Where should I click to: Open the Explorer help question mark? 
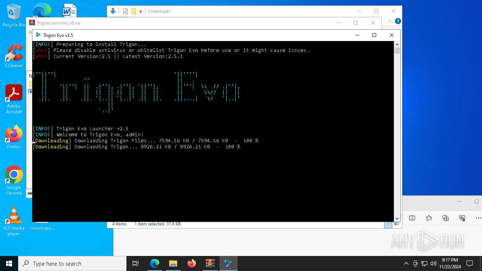coord(398,21)
